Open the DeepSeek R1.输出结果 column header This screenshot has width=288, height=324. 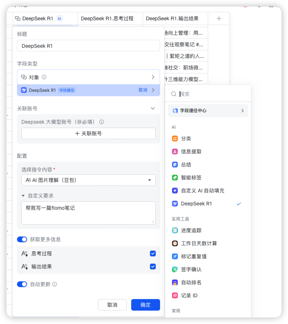(175, 18)
